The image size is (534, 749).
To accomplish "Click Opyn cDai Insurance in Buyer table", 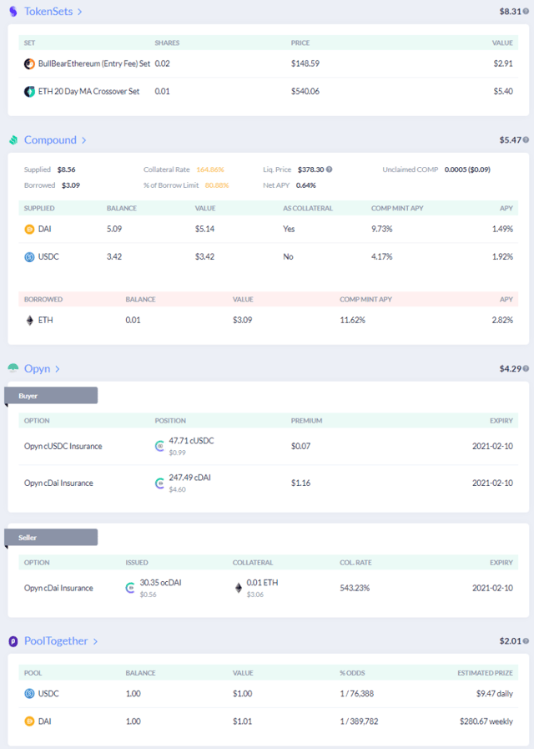I will click(58, 483).
